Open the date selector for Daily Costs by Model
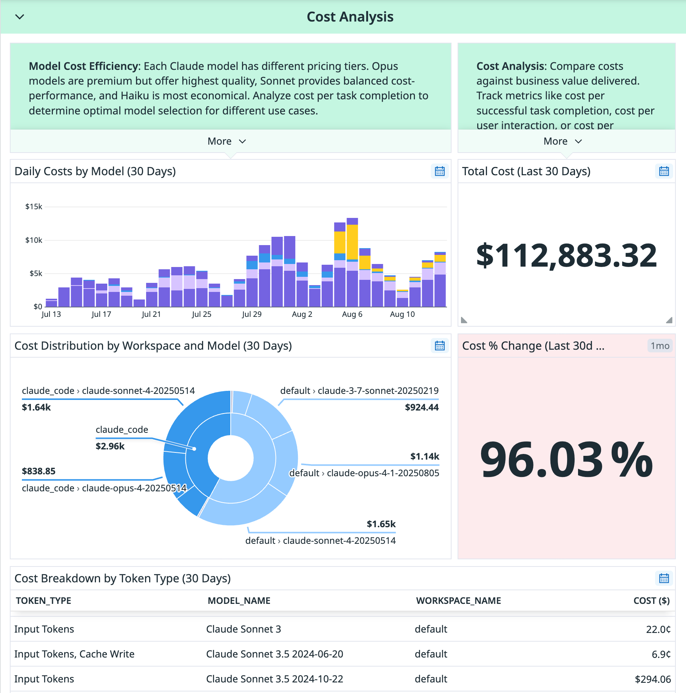This screenshot has height=693, width=686. 439,171
